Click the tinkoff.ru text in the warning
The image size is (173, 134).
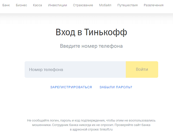pos(106,129)
